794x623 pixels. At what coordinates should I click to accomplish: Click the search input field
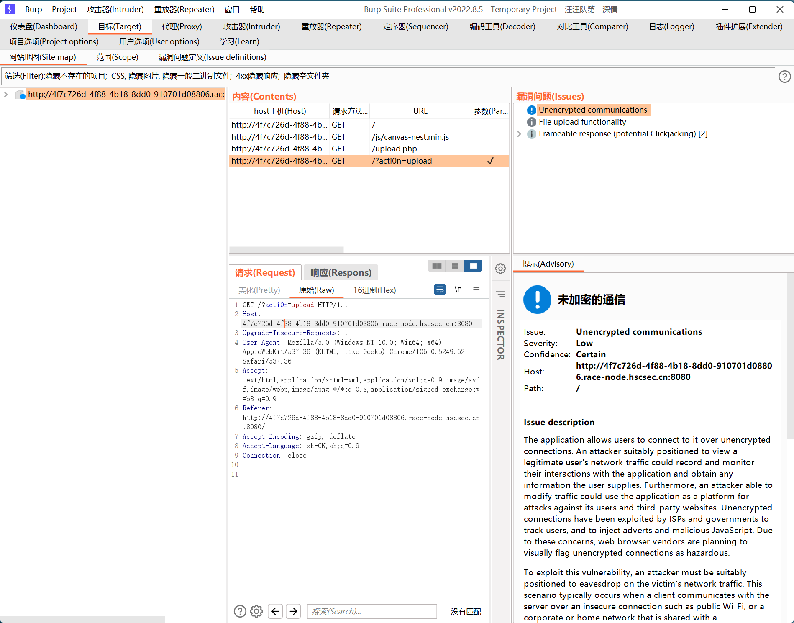372,611
